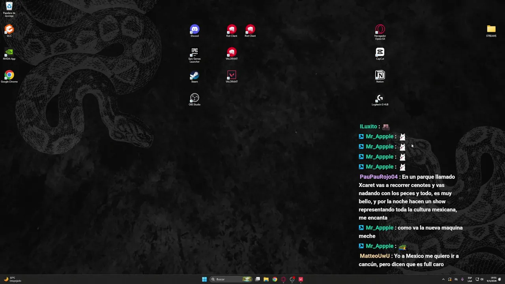Open the STREAMS folder on desktop
The image size is (505, 284).
[x=491, y=31]
